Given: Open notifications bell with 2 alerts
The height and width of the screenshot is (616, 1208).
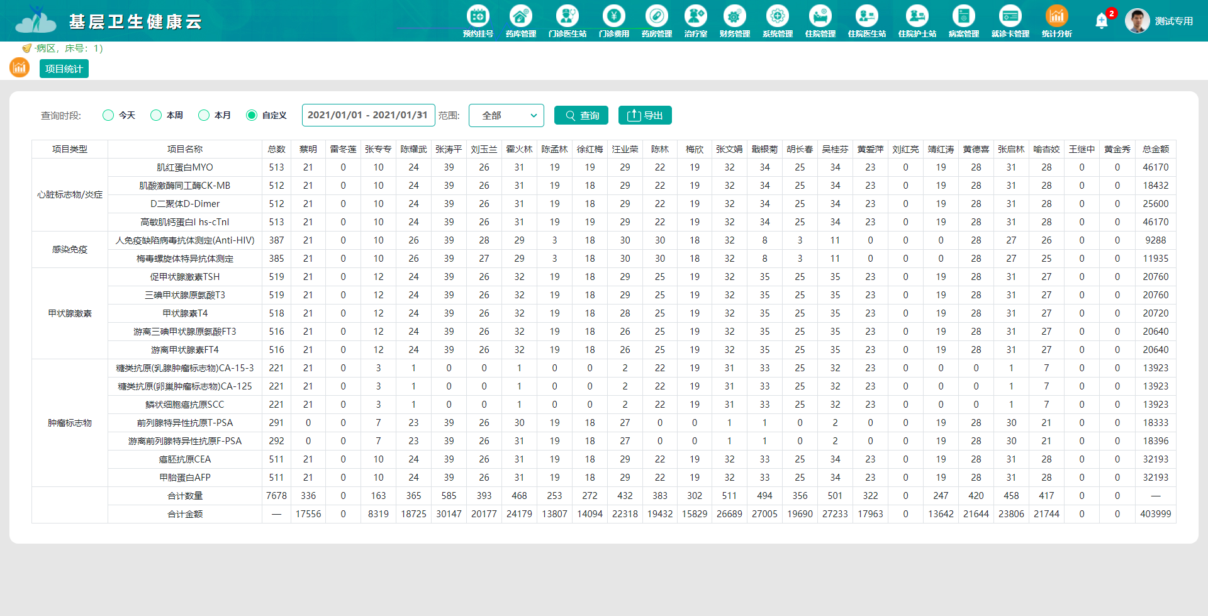Looking at the screenshot, I should 1102,21.
